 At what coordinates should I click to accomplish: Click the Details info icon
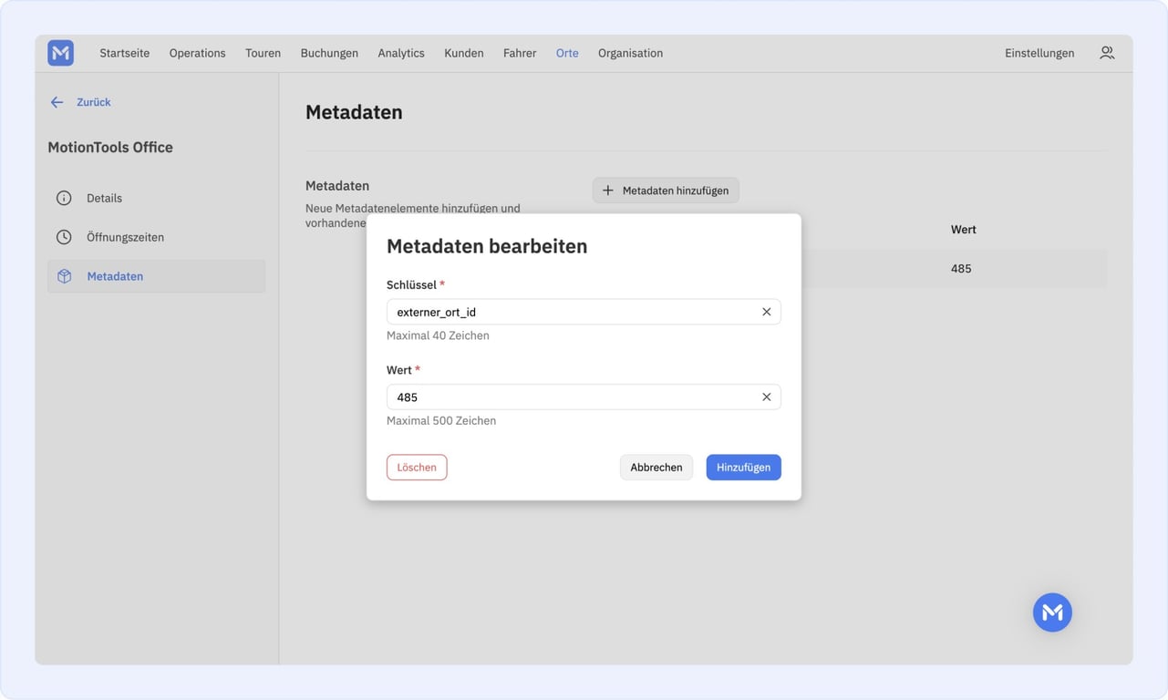click(64, 198)
